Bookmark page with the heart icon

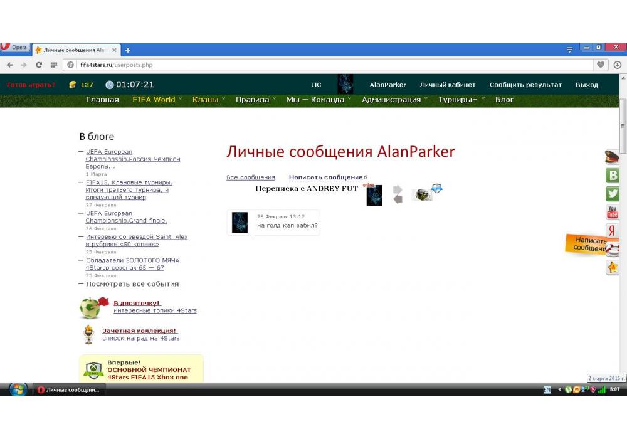[x=600, y=65]
